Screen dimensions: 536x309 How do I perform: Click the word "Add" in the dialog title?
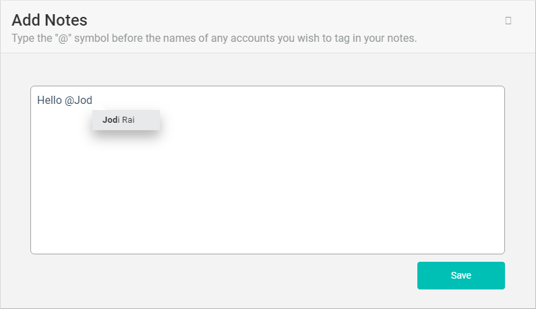pyautogui.click(x=26, y=20)
